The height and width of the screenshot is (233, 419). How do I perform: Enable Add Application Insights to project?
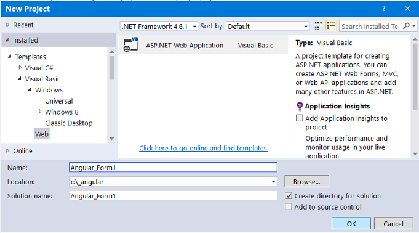pos(299,118)
